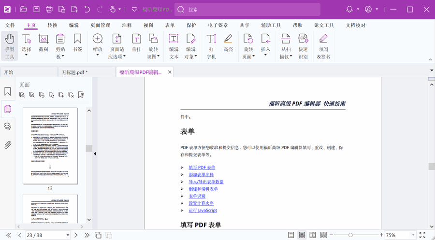Open the 填写 PDF 表单 link
The image size is (435, 240).
coord(202,168)
